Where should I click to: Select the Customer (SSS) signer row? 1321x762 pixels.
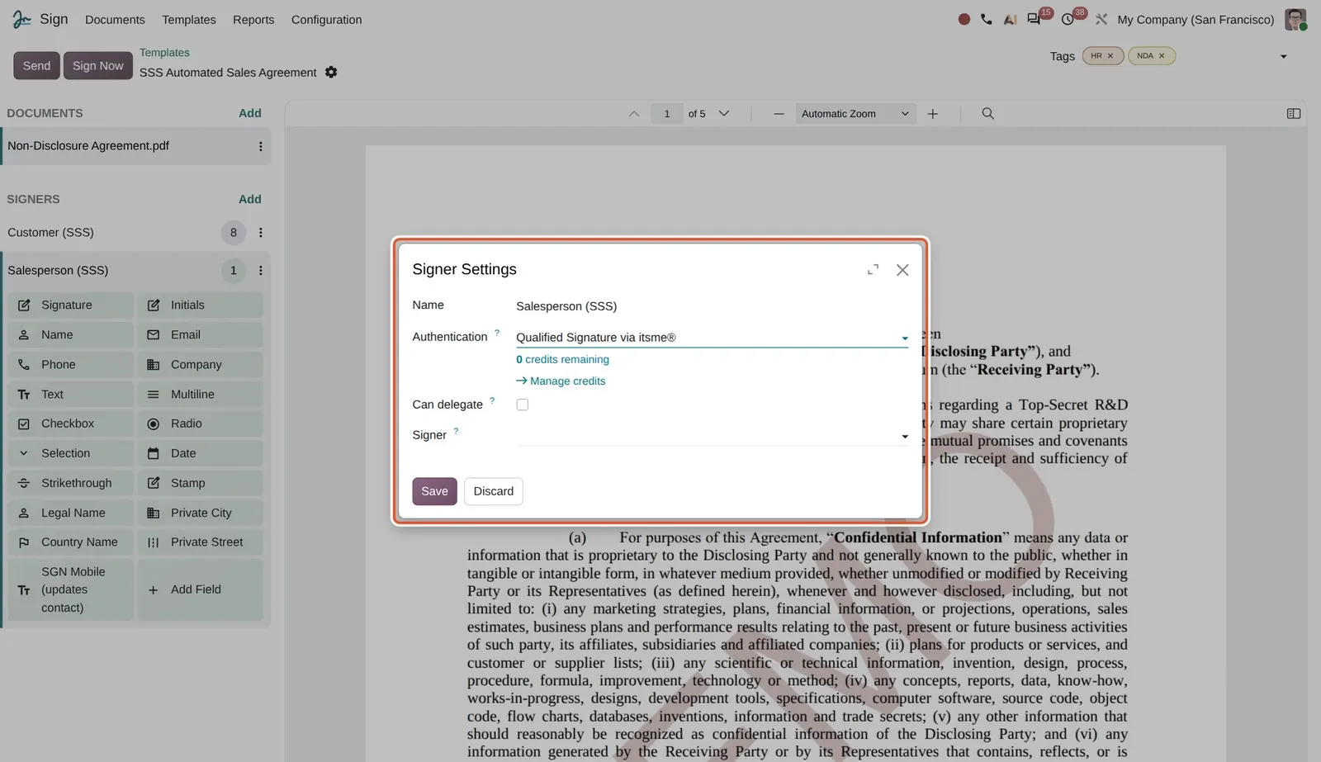click(135, 233)
